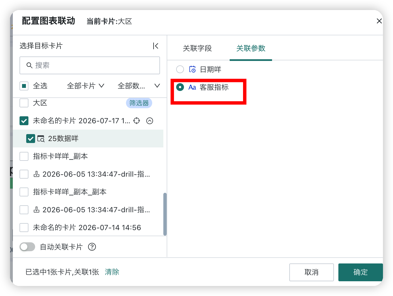Toggle the 全选 checkbox
Viewport: 393px width, 296px height.
(24, 86)
